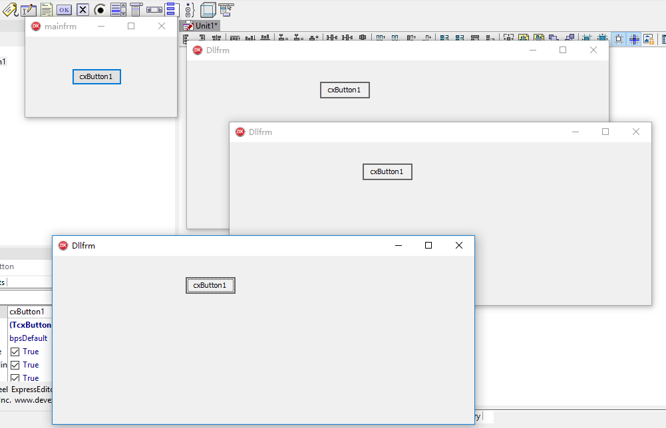This screenshot has height=428, width=666.
Task: Select the RadioGroup component icon
Action: click(189, 9)
